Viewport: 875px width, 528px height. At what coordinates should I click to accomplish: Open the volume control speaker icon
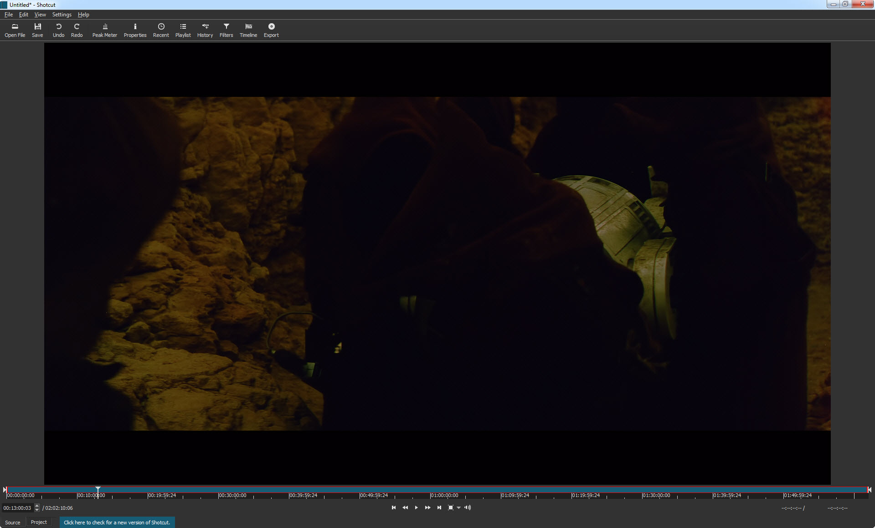pos(468,508)
